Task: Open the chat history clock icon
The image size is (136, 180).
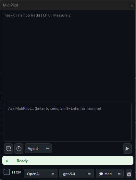Action: click(x=19, y=149)
